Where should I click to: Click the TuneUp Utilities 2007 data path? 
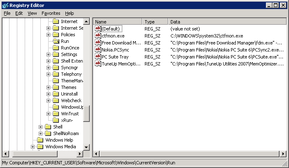click(227, 64)
